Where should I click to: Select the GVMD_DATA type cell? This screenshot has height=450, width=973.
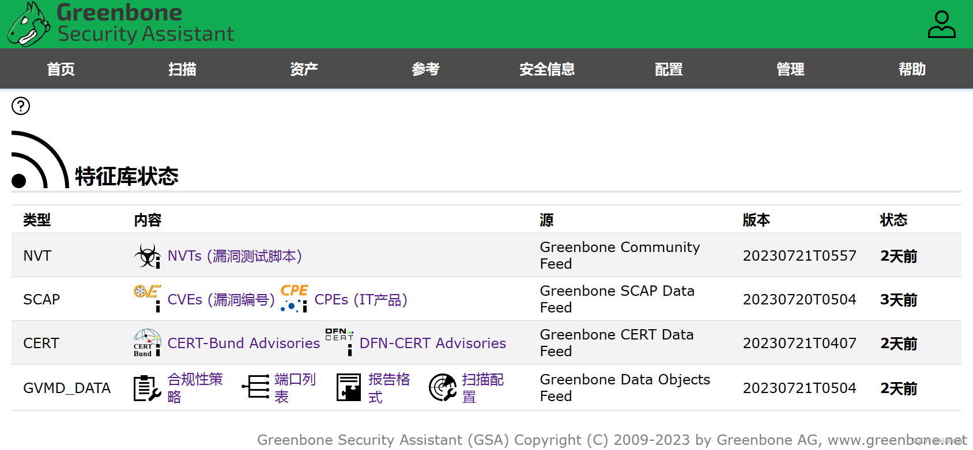click(67, 388)
